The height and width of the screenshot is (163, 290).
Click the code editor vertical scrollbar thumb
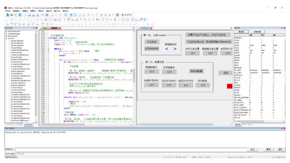[x=134, y=75]
